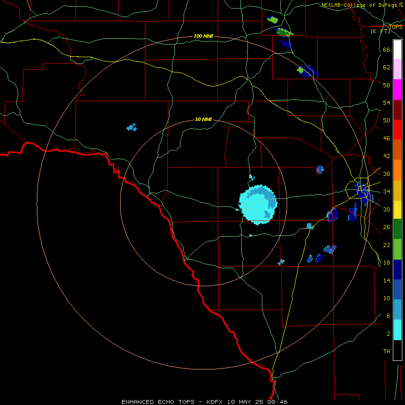Click the '50 NMI' range ring label
Viewport: 405px width, 405px height.
tap(203, 119)
